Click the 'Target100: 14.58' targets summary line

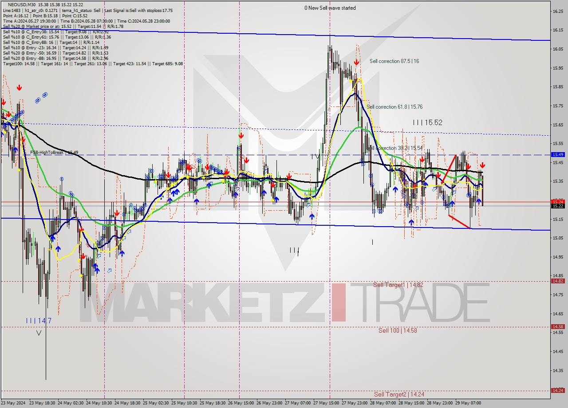pyautogui.click(x=93, y=64)
